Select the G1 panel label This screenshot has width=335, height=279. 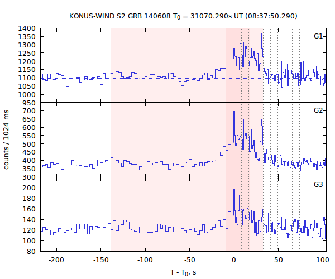tap(318, 36)
